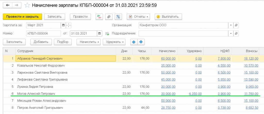Sort by Сотрудник column header
Image resolution: width=264 pixels, height=114 pixels.
pos(66,51)
